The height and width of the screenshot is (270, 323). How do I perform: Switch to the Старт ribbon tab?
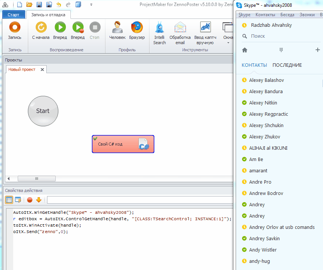14,15
